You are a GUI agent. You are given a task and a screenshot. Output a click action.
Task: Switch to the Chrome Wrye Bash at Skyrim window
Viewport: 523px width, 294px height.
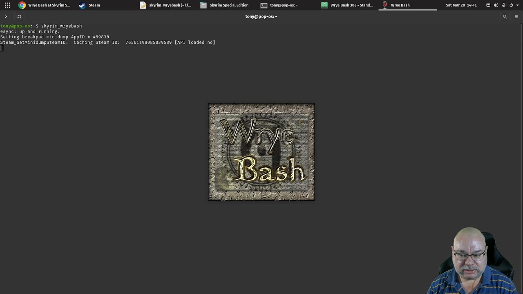tap(44, 5)
